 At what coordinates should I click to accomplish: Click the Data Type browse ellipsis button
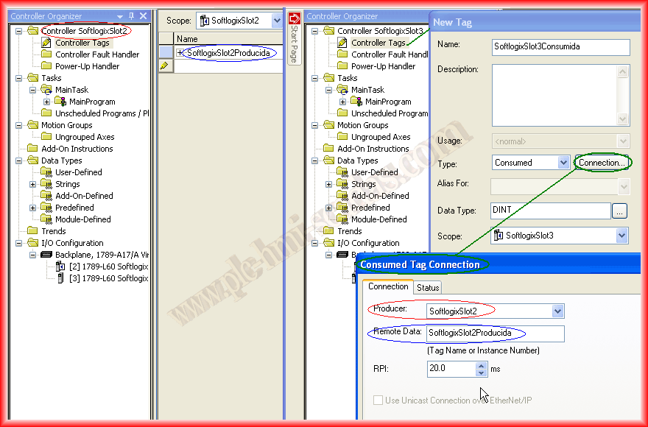619,211
